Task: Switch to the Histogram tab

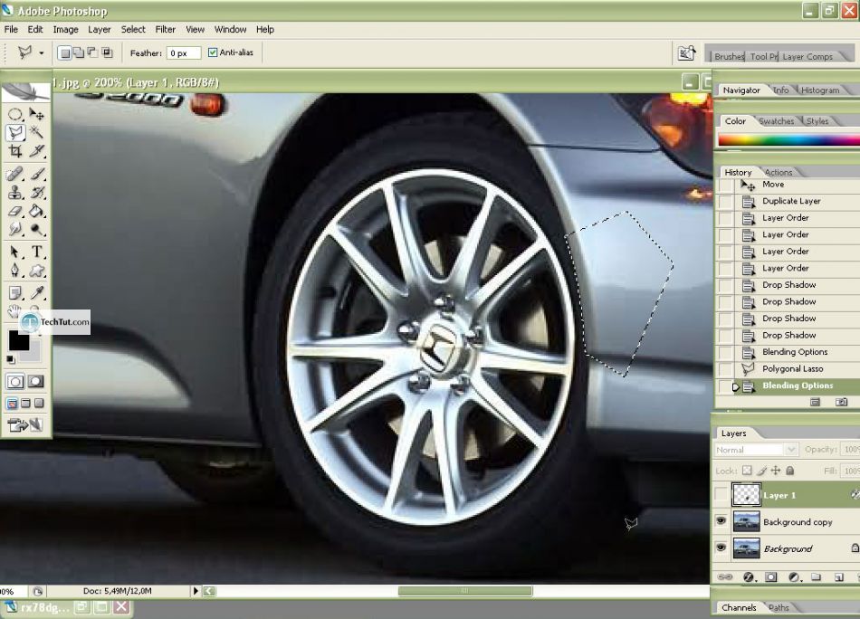Action: [820, 90]
